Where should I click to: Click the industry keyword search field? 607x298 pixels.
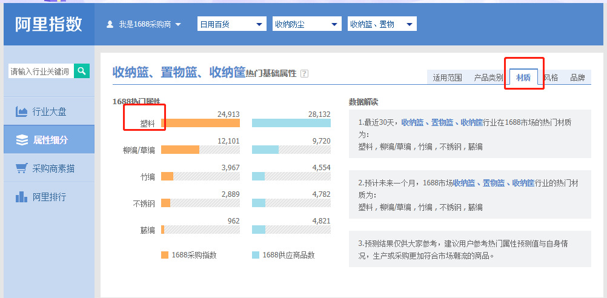(41, 71)
